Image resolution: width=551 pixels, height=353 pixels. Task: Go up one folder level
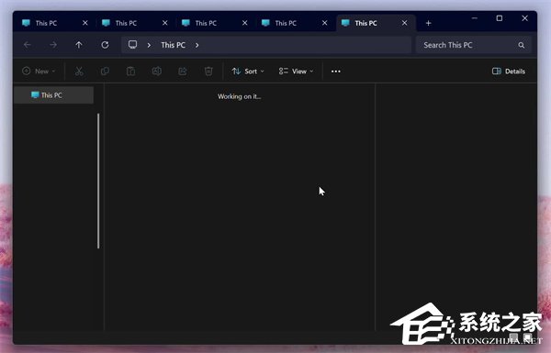tap(79, 45)
